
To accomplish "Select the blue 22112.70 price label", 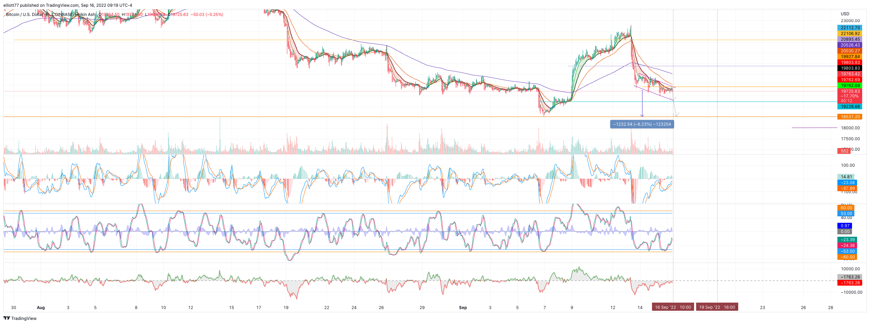I will pos(850,28).
